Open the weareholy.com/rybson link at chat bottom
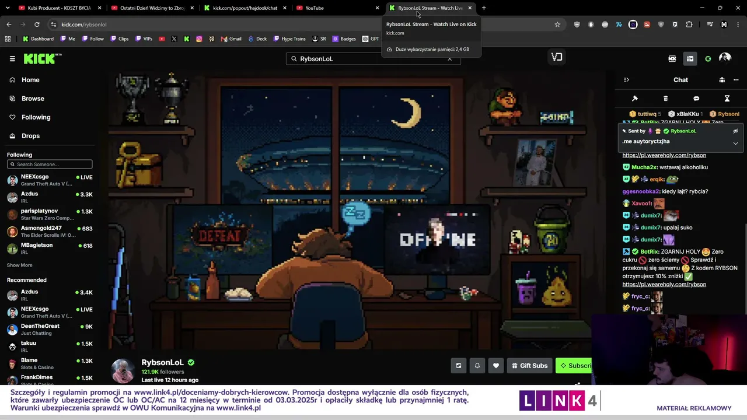This screenshot has width=747, height=420. (x=664, y=285)
